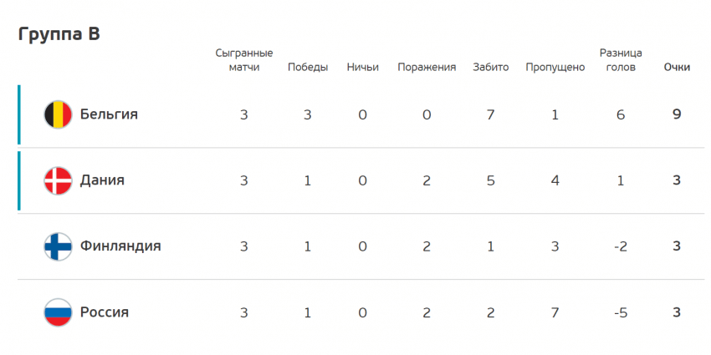Select the Победы column header
Image resolution: width=711 pixels, height=355 pixels.
point(308,68)
